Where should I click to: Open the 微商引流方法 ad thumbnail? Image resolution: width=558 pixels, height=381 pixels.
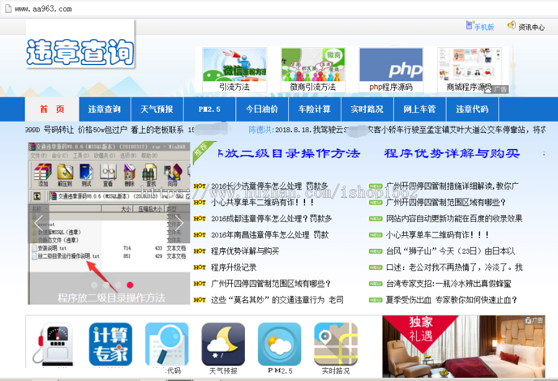313,69
